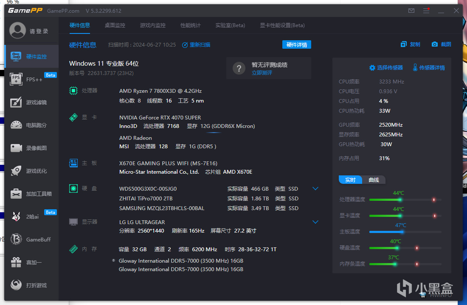Click the 硬盘温度 temperature bar

[x=405, y=248]
